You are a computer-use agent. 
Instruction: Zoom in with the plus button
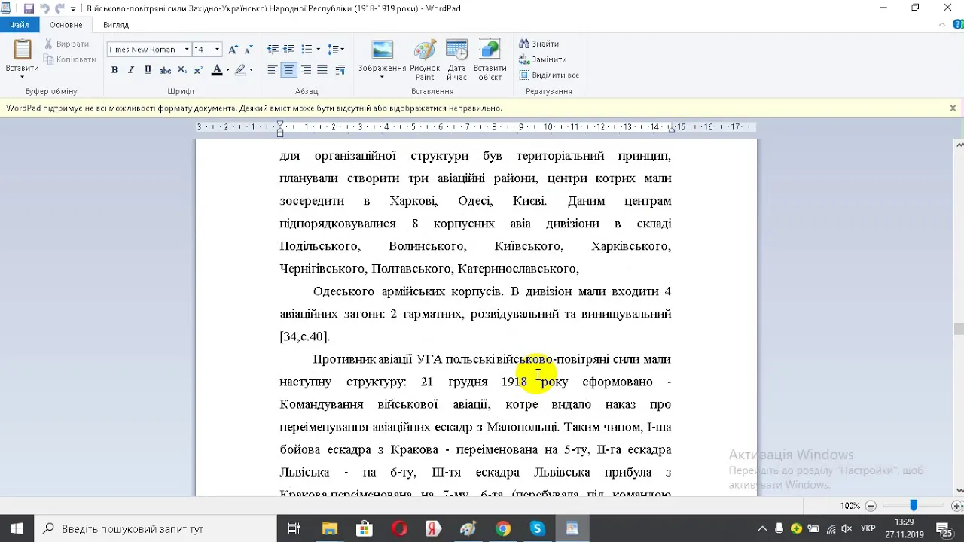tap(958, 506)
